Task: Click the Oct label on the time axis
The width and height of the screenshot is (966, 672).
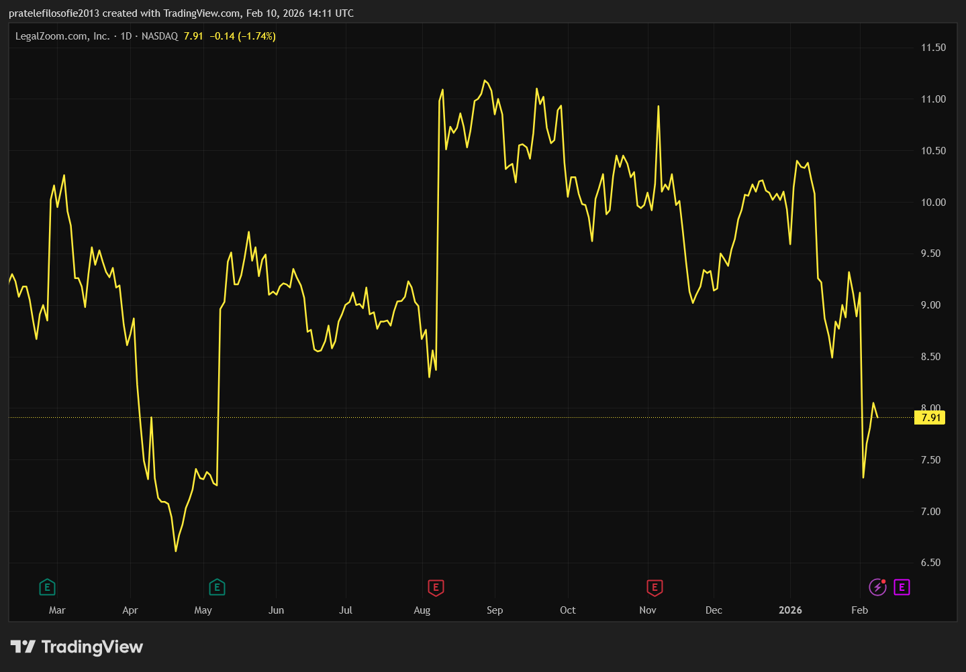Action: (x=568, y=610)
